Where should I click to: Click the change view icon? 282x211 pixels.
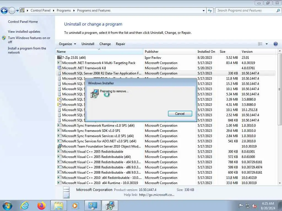tap(260, 44)
